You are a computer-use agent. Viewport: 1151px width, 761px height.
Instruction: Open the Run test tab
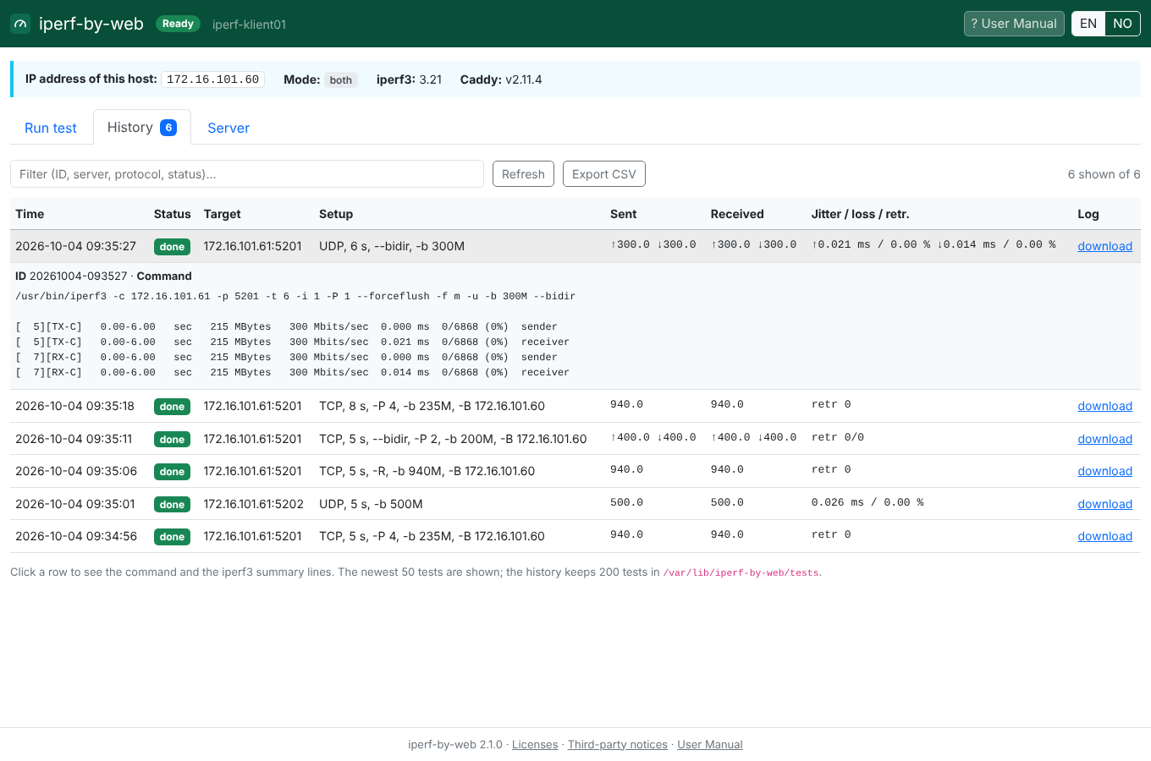[51, 128]
